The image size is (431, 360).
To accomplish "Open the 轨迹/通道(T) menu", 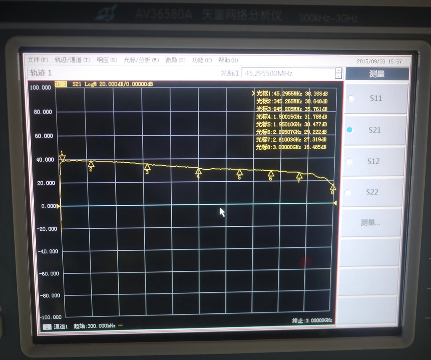I will (x=72, y=60).
